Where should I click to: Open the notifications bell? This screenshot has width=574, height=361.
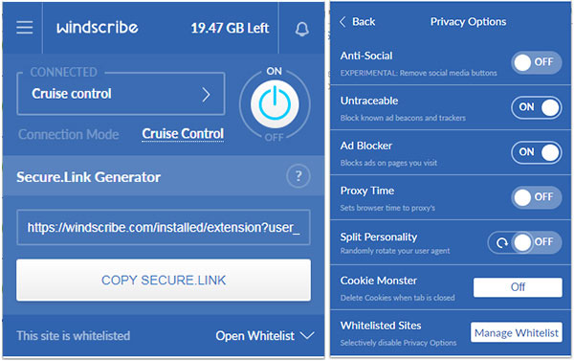click(301, 29)
